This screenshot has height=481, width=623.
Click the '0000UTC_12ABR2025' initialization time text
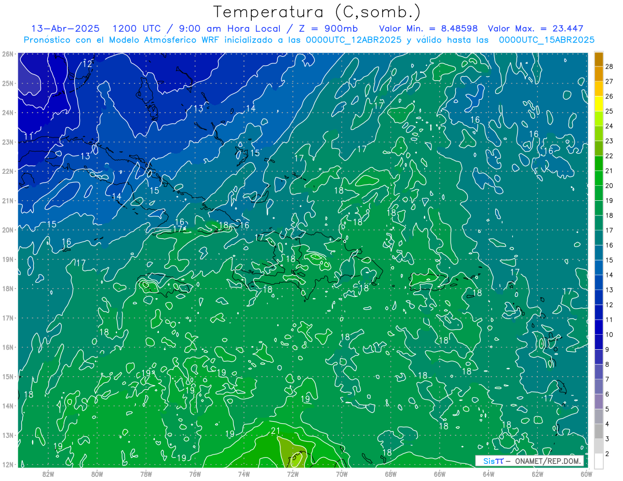(x=353, y=40)
